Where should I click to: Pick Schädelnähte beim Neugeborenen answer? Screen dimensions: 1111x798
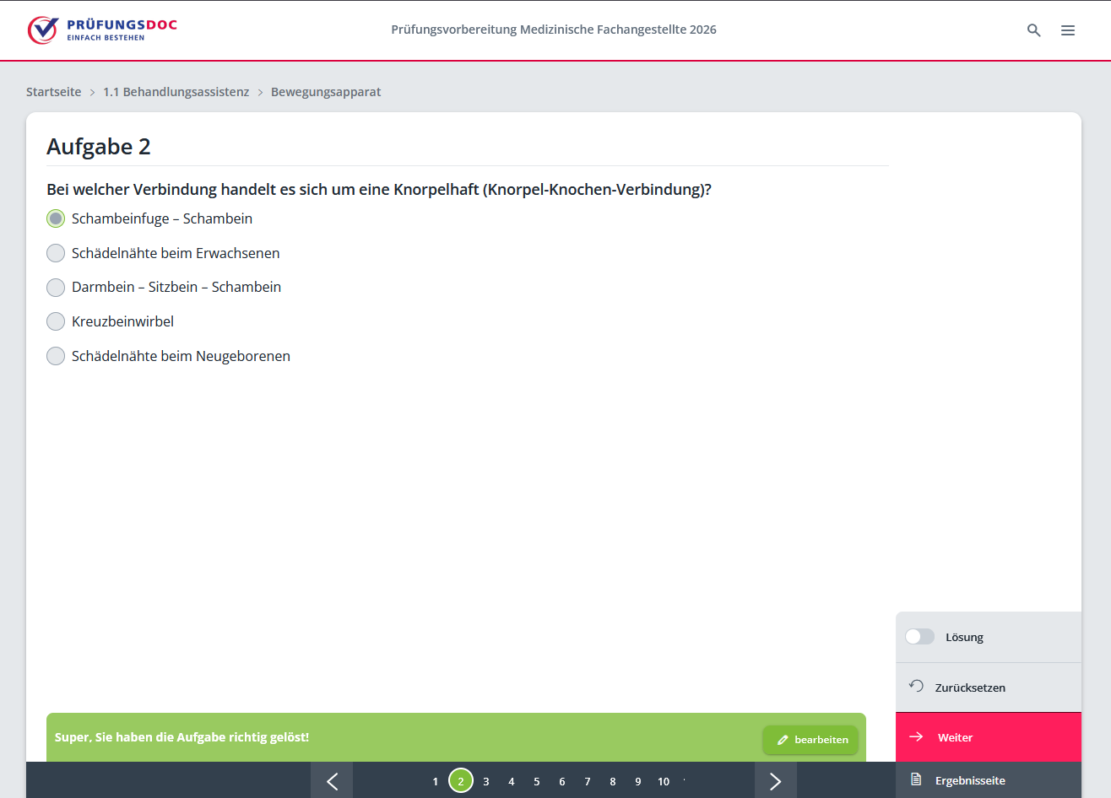(56, 356)
